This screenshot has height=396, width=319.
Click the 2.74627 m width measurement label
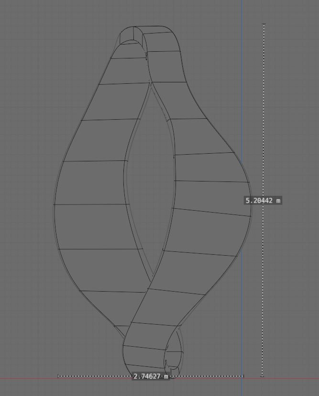tap(151, 376)
